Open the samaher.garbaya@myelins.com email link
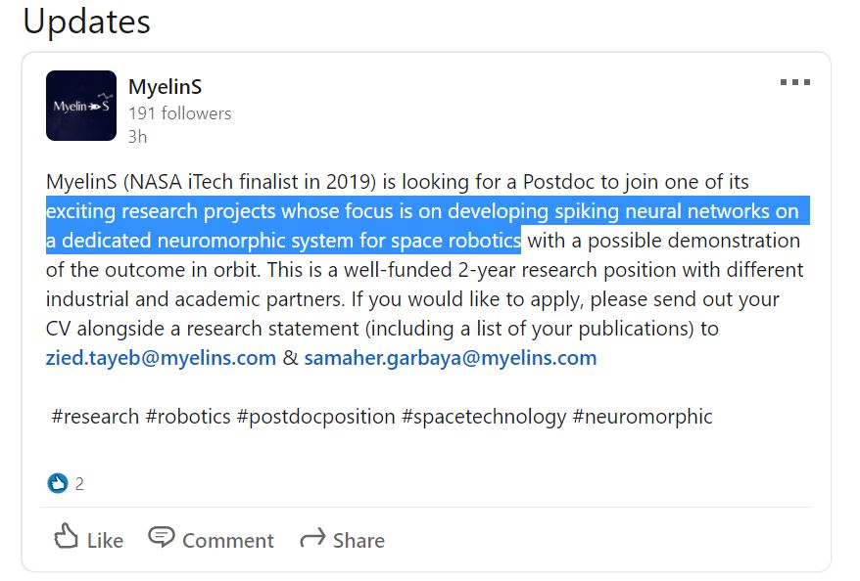Image resolution: width=860 pixels, height=581 pixels. click(451, 358)
